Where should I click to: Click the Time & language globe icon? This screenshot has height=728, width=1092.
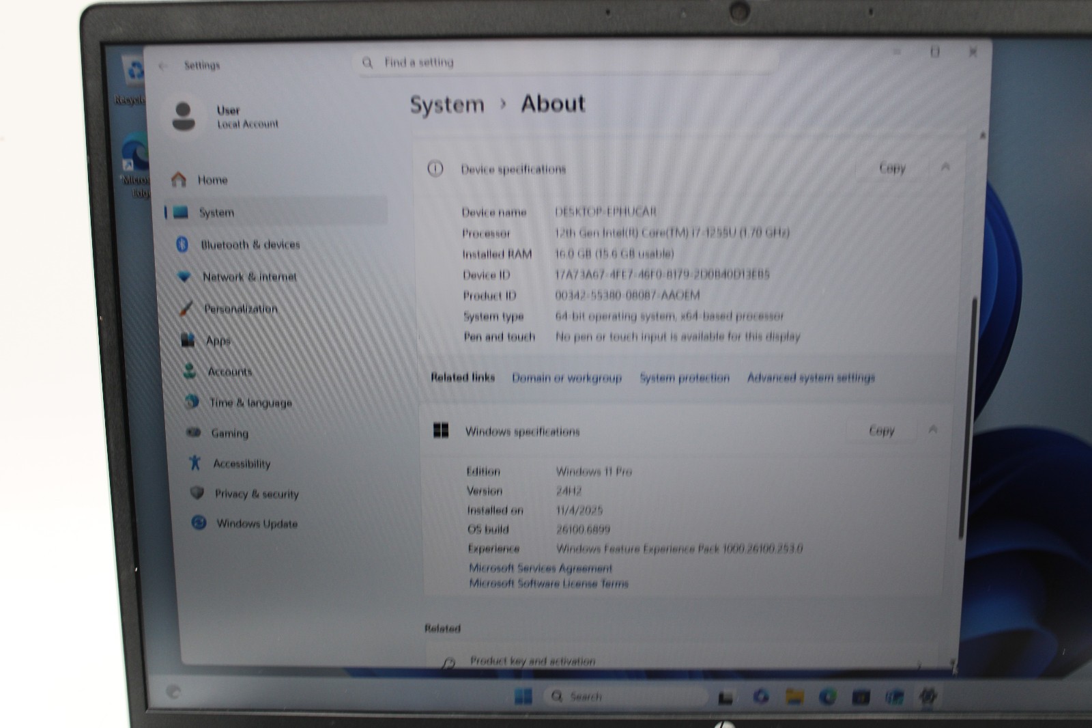[x=192, y=402]
